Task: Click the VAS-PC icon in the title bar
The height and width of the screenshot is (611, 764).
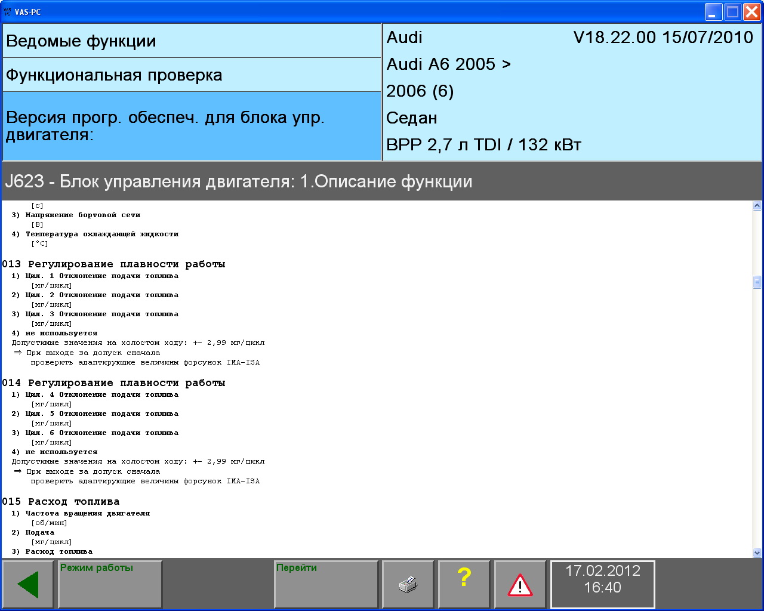Action: coord(8,11)
